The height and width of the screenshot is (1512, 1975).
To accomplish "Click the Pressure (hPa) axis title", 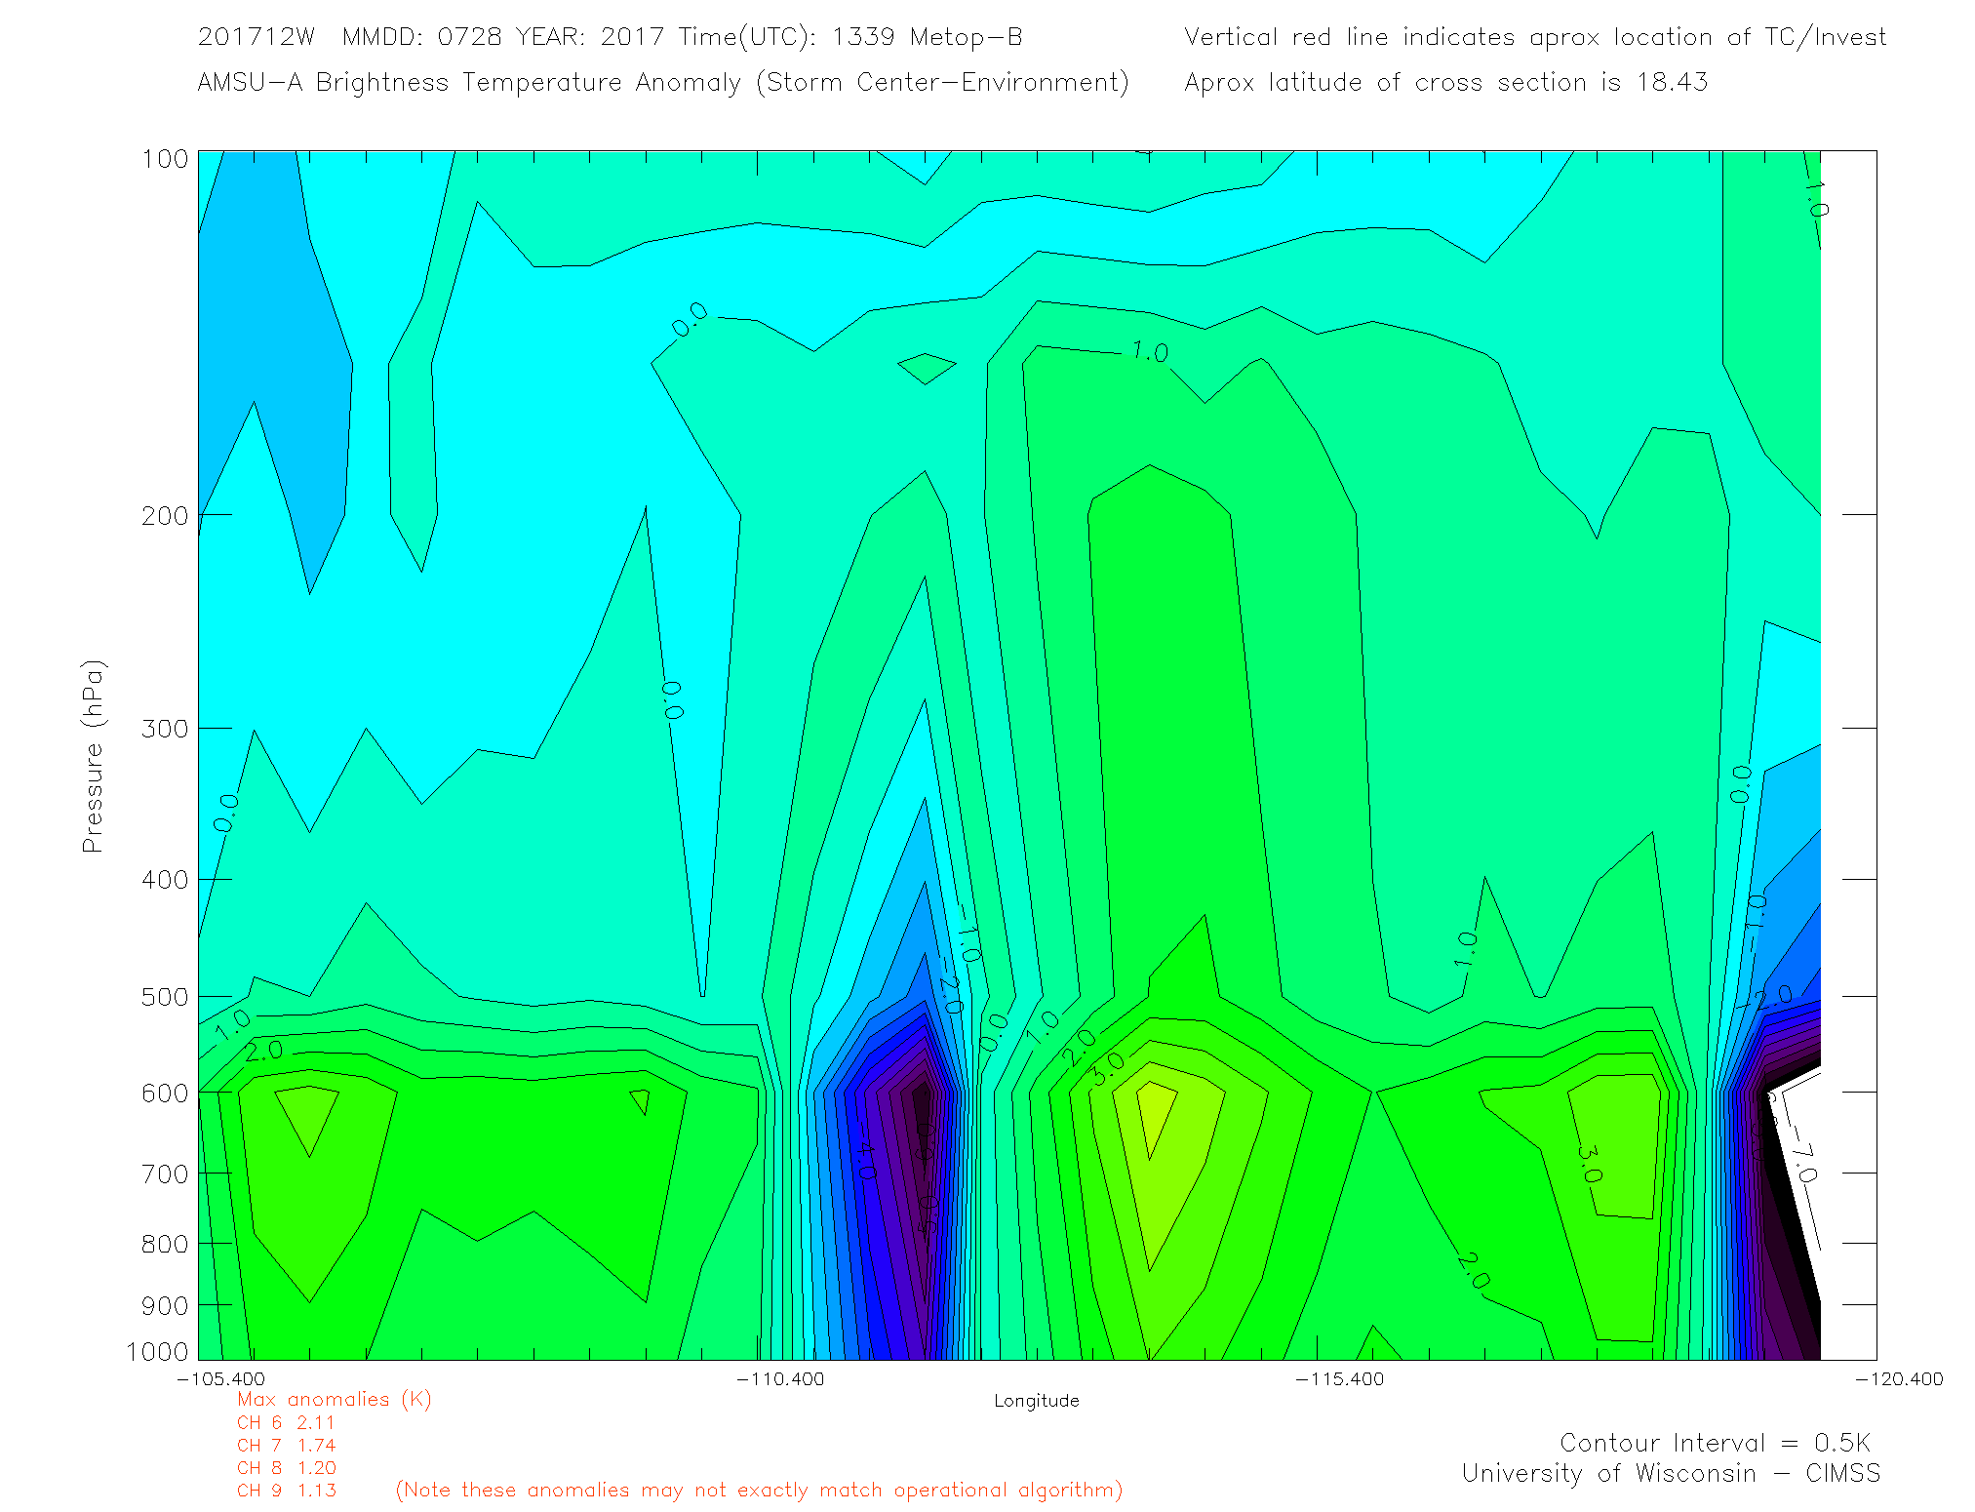I will point(93,757).
